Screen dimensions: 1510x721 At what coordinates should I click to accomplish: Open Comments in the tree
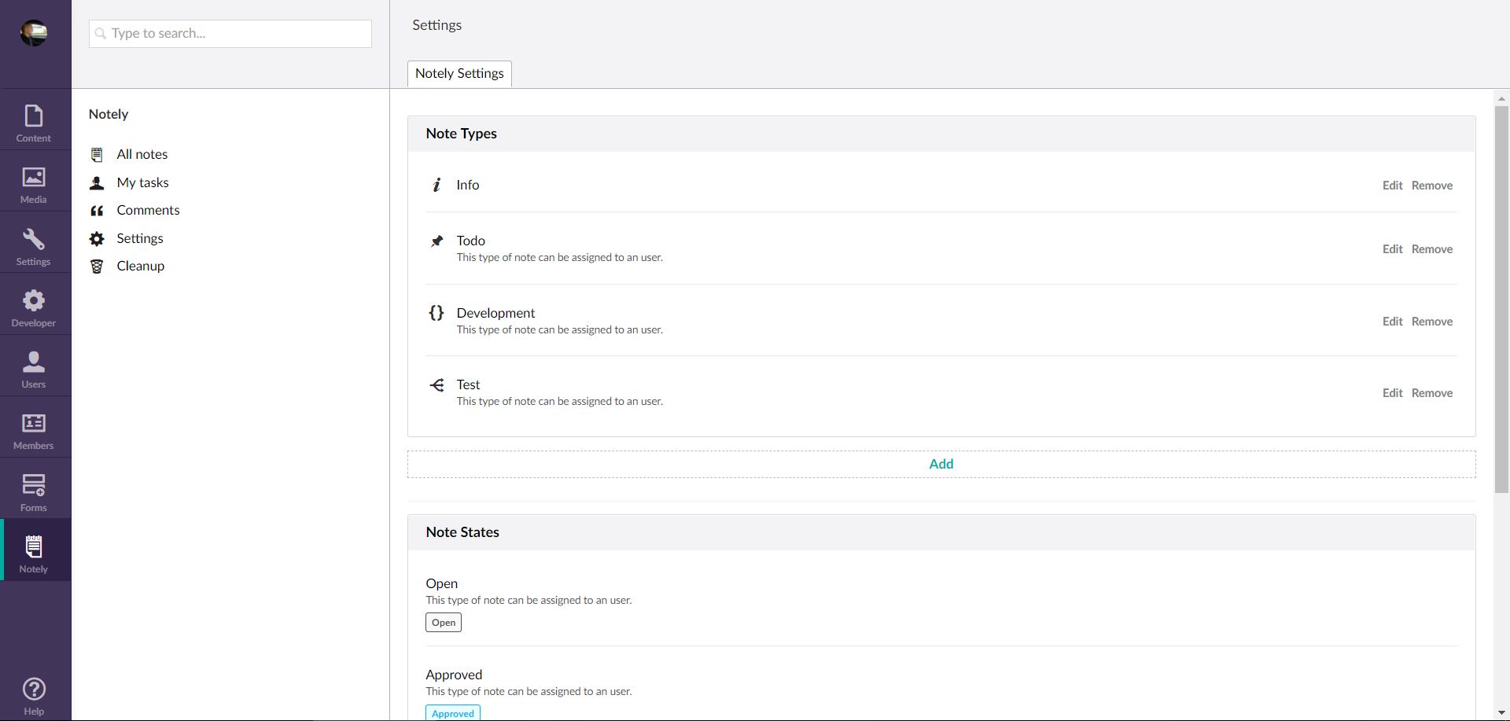coord(148,210)
